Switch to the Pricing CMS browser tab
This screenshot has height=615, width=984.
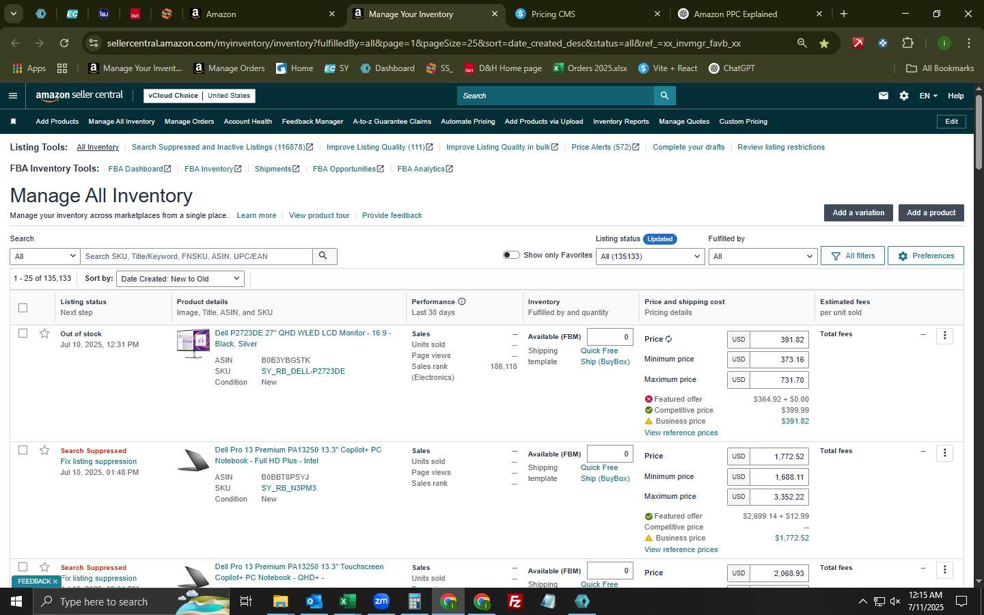(588, 14)
